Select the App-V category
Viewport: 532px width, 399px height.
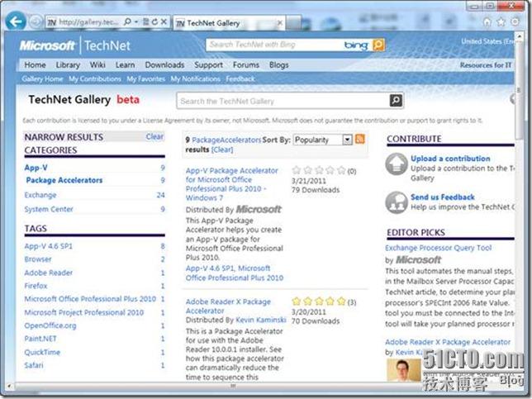pyautogui.click(x=36, y=167)
